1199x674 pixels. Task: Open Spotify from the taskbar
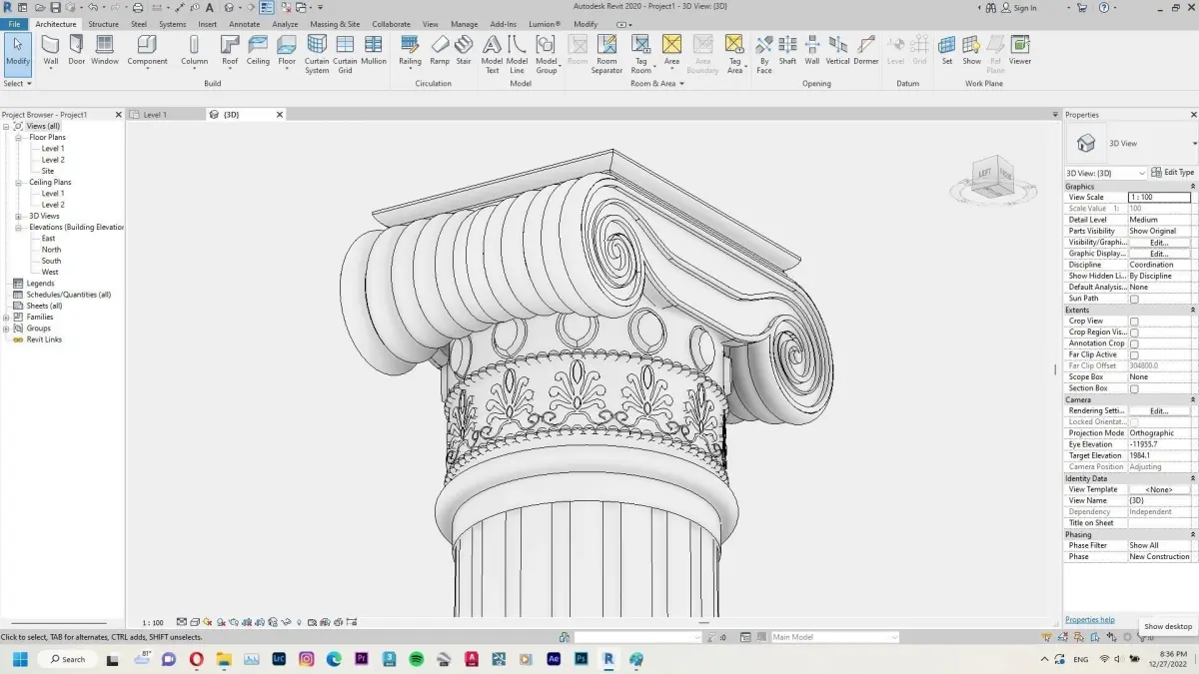[x=417, y=659]
